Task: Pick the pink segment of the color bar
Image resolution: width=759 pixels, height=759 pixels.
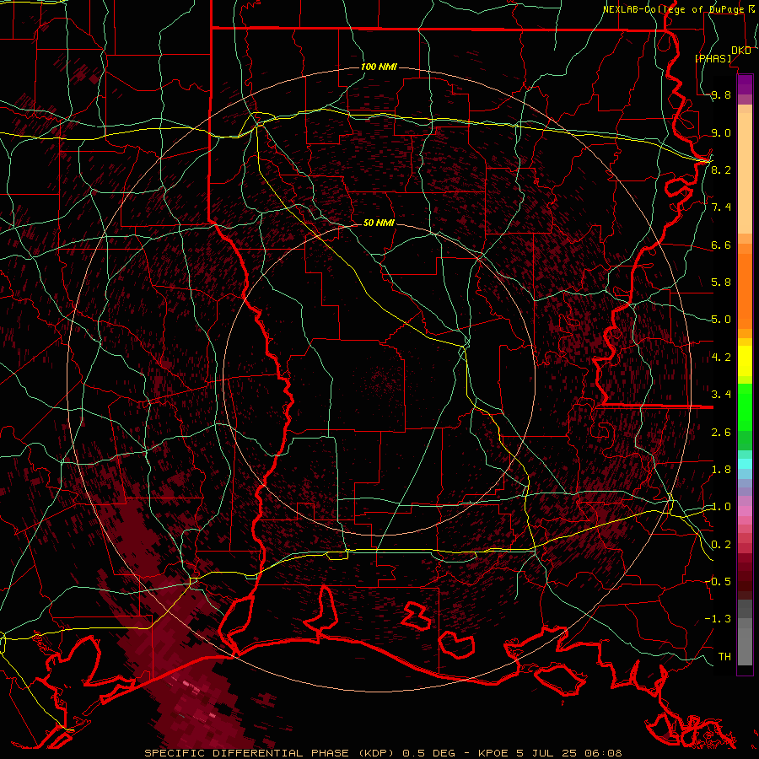Action: 745,511
